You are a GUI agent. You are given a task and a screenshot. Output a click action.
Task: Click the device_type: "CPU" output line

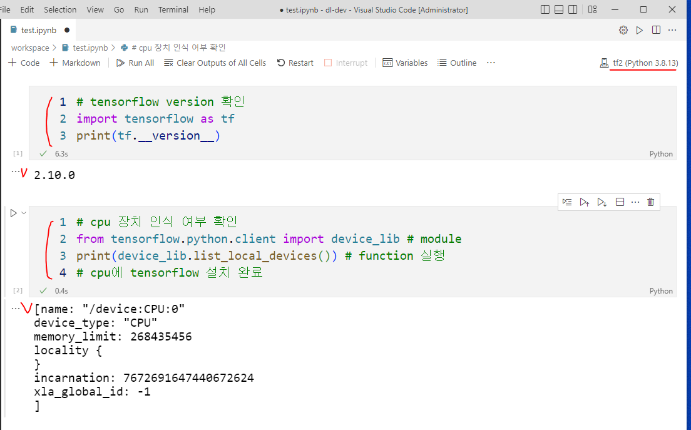(x=95, y=323)
